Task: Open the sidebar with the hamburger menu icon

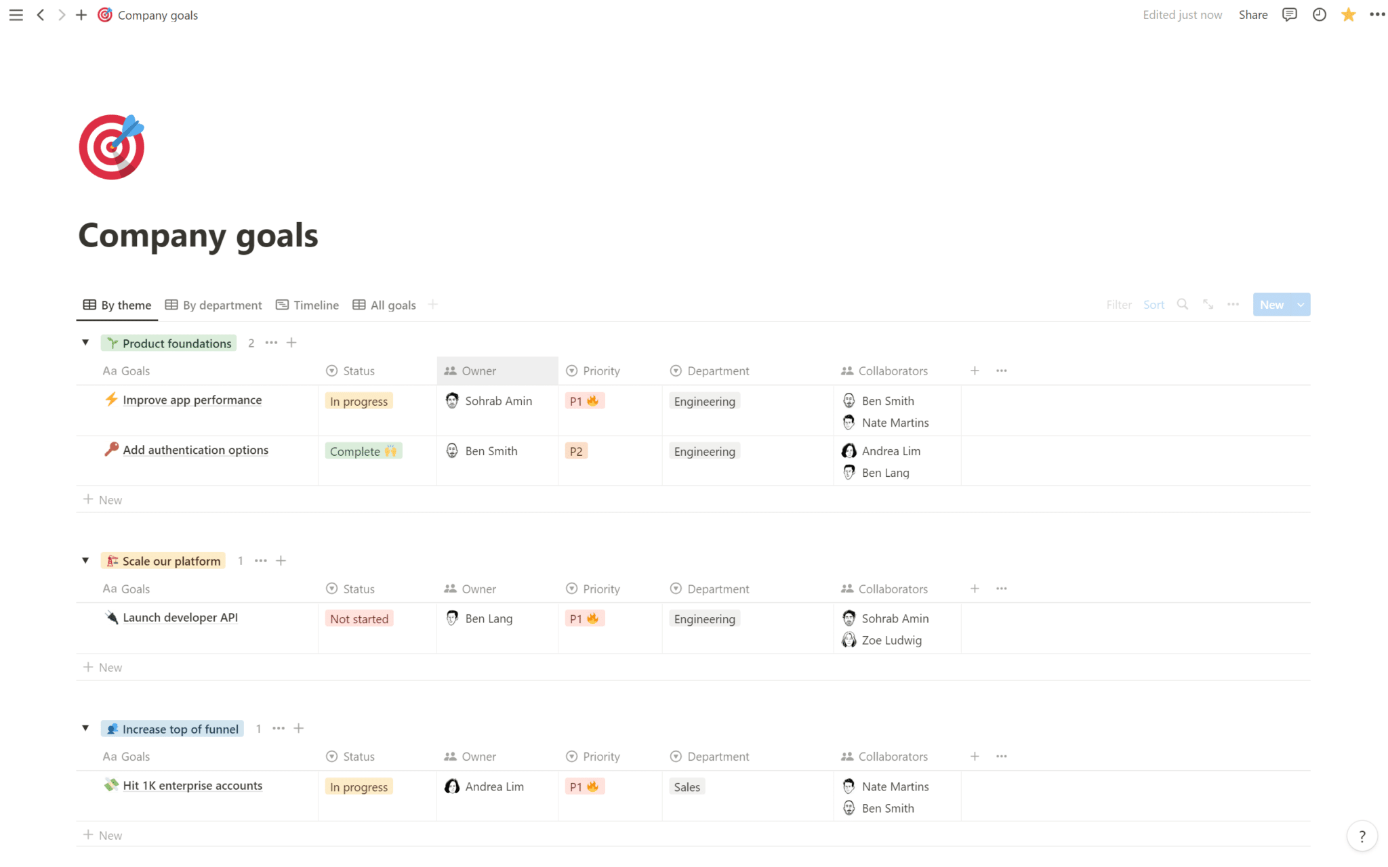Action: pos(16,15)
